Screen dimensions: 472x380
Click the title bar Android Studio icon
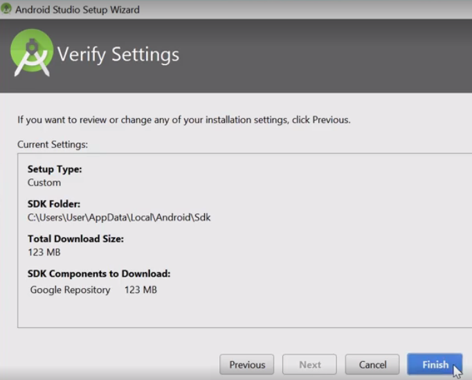[6, 8]
